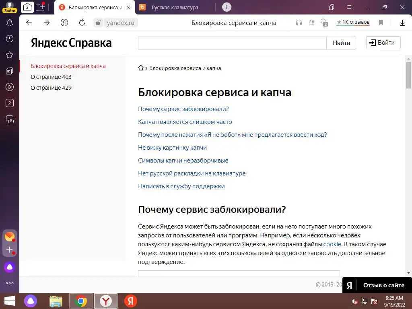The height and width of the screenshot is (309, 412).
Task: Launch Alice assistant in the sidebar
Action: 10,267
